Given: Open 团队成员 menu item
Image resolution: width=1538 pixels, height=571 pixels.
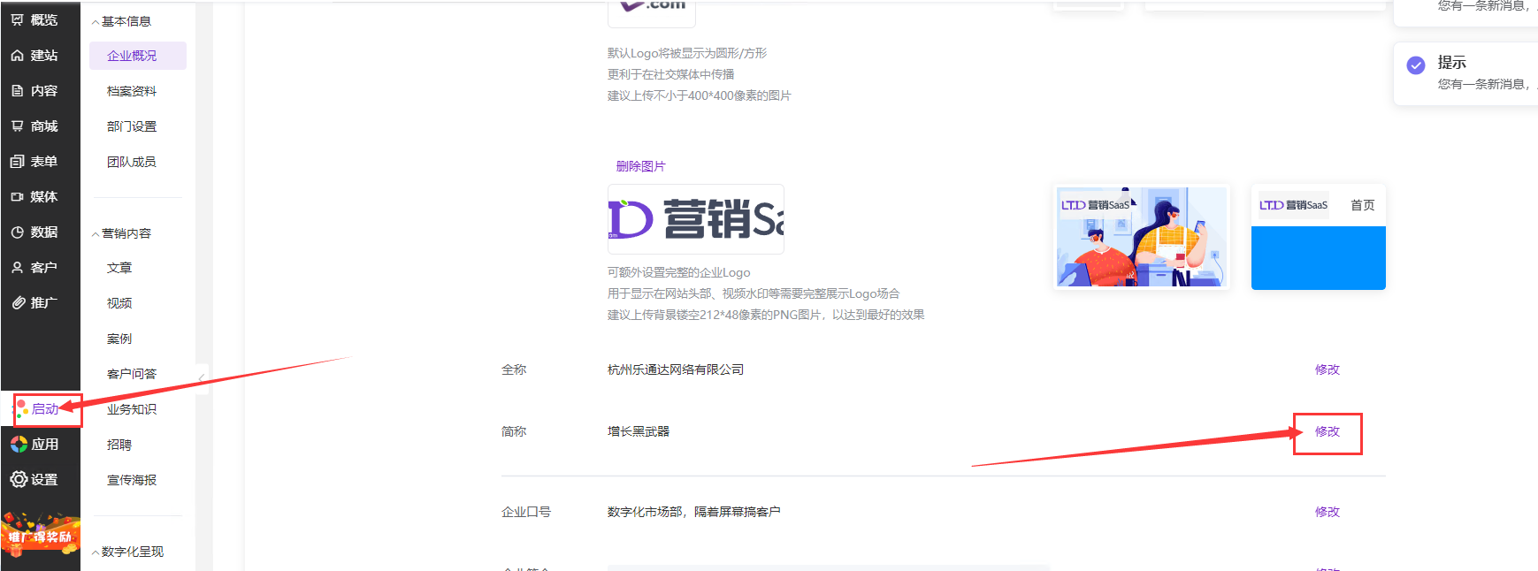Looking at the screenshot, I should click(x=132, y=162).
